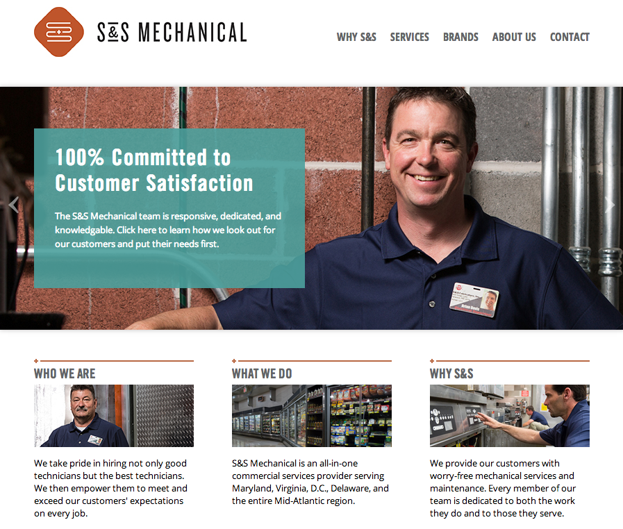
Task: Advance slideshow with right arrow
Action: pos(610,205)
